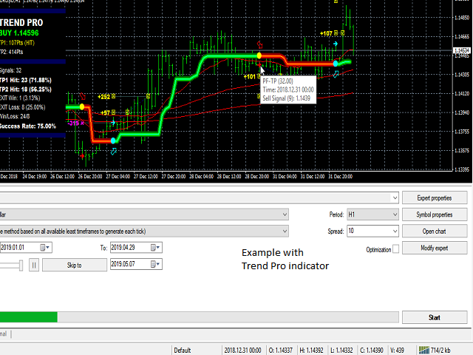The image size is (473, 355).
Task: Click the -319 loss label
Action: click(73, 124)
